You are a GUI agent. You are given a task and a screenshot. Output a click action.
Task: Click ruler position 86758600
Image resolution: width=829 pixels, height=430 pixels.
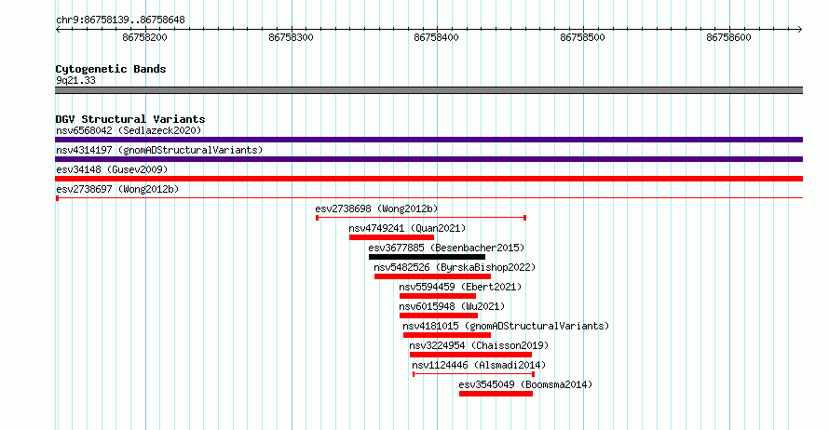728,37
